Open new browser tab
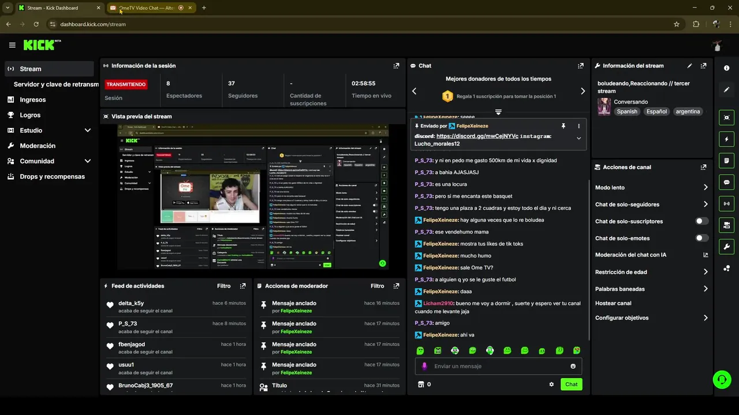 [204, 8]
